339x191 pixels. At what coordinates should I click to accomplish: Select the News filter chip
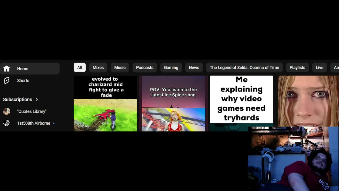pyautogui.click(x=194, y=68)
